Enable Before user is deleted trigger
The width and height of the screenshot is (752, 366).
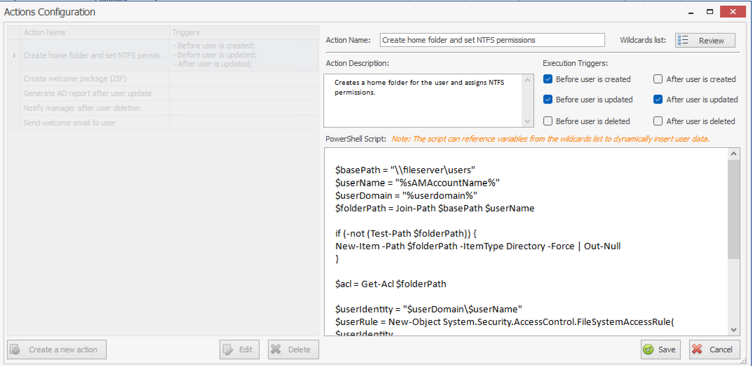coord(548,121)
